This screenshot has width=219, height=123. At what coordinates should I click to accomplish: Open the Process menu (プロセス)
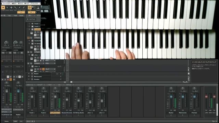[34, 3]
